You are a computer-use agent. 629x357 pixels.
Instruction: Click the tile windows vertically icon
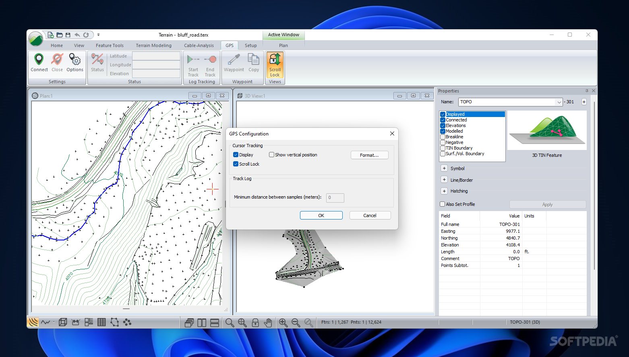click(x=202, y=322)
